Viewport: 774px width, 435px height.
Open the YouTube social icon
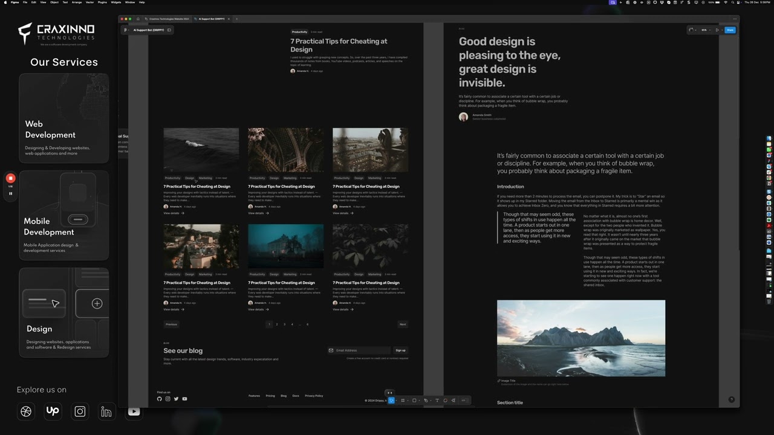[134, 411]
